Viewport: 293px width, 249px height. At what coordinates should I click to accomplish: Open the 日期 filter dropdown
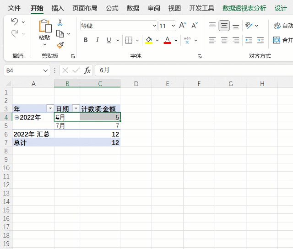coord(76,108)
